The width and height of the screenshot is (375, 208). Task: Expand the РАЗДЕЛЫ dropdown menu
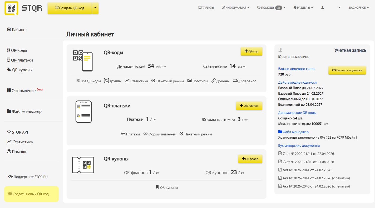coord(303,8)
